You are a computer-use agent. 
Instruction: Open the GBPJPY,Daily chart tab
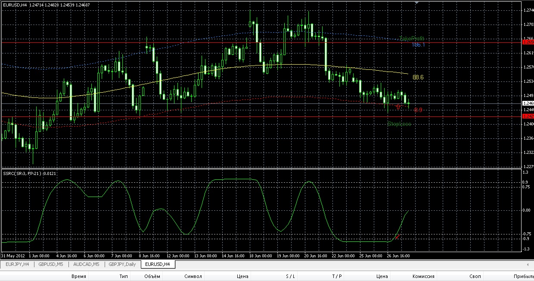click(x=122, y=264)
